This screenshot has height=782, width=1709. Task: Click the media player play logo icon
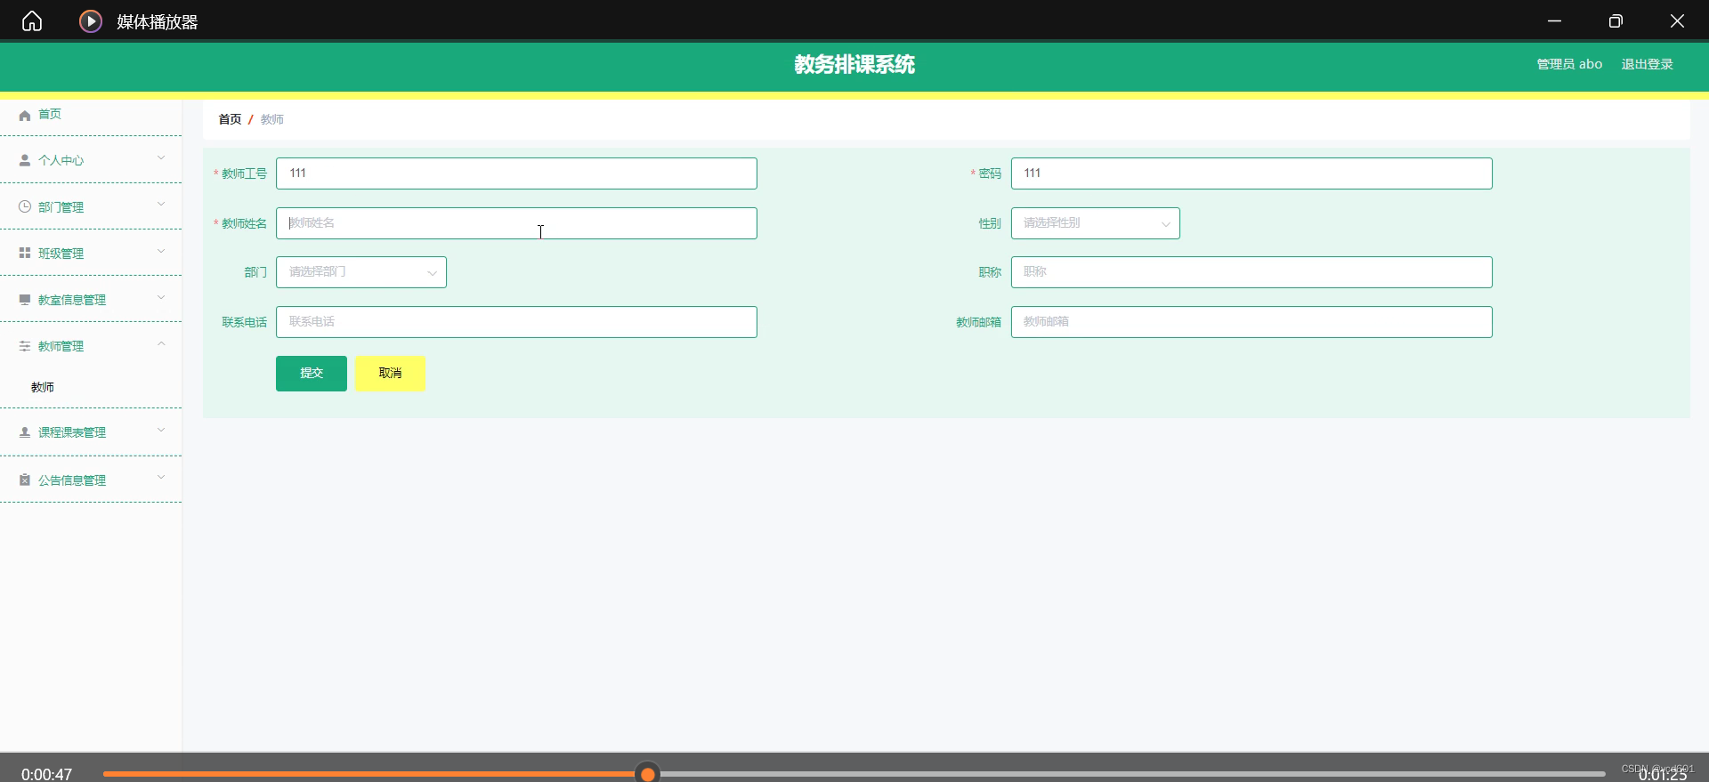pos(90,20)
